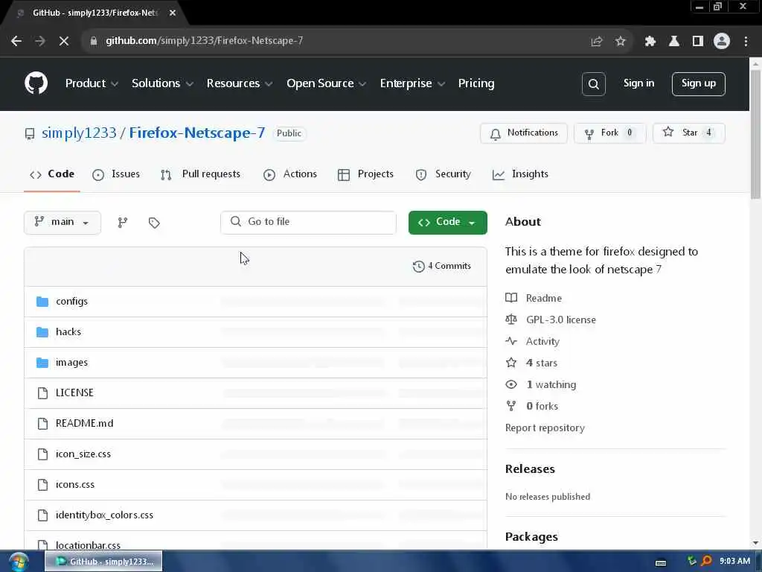Expand the green Code dropdown button

[447, 222]
